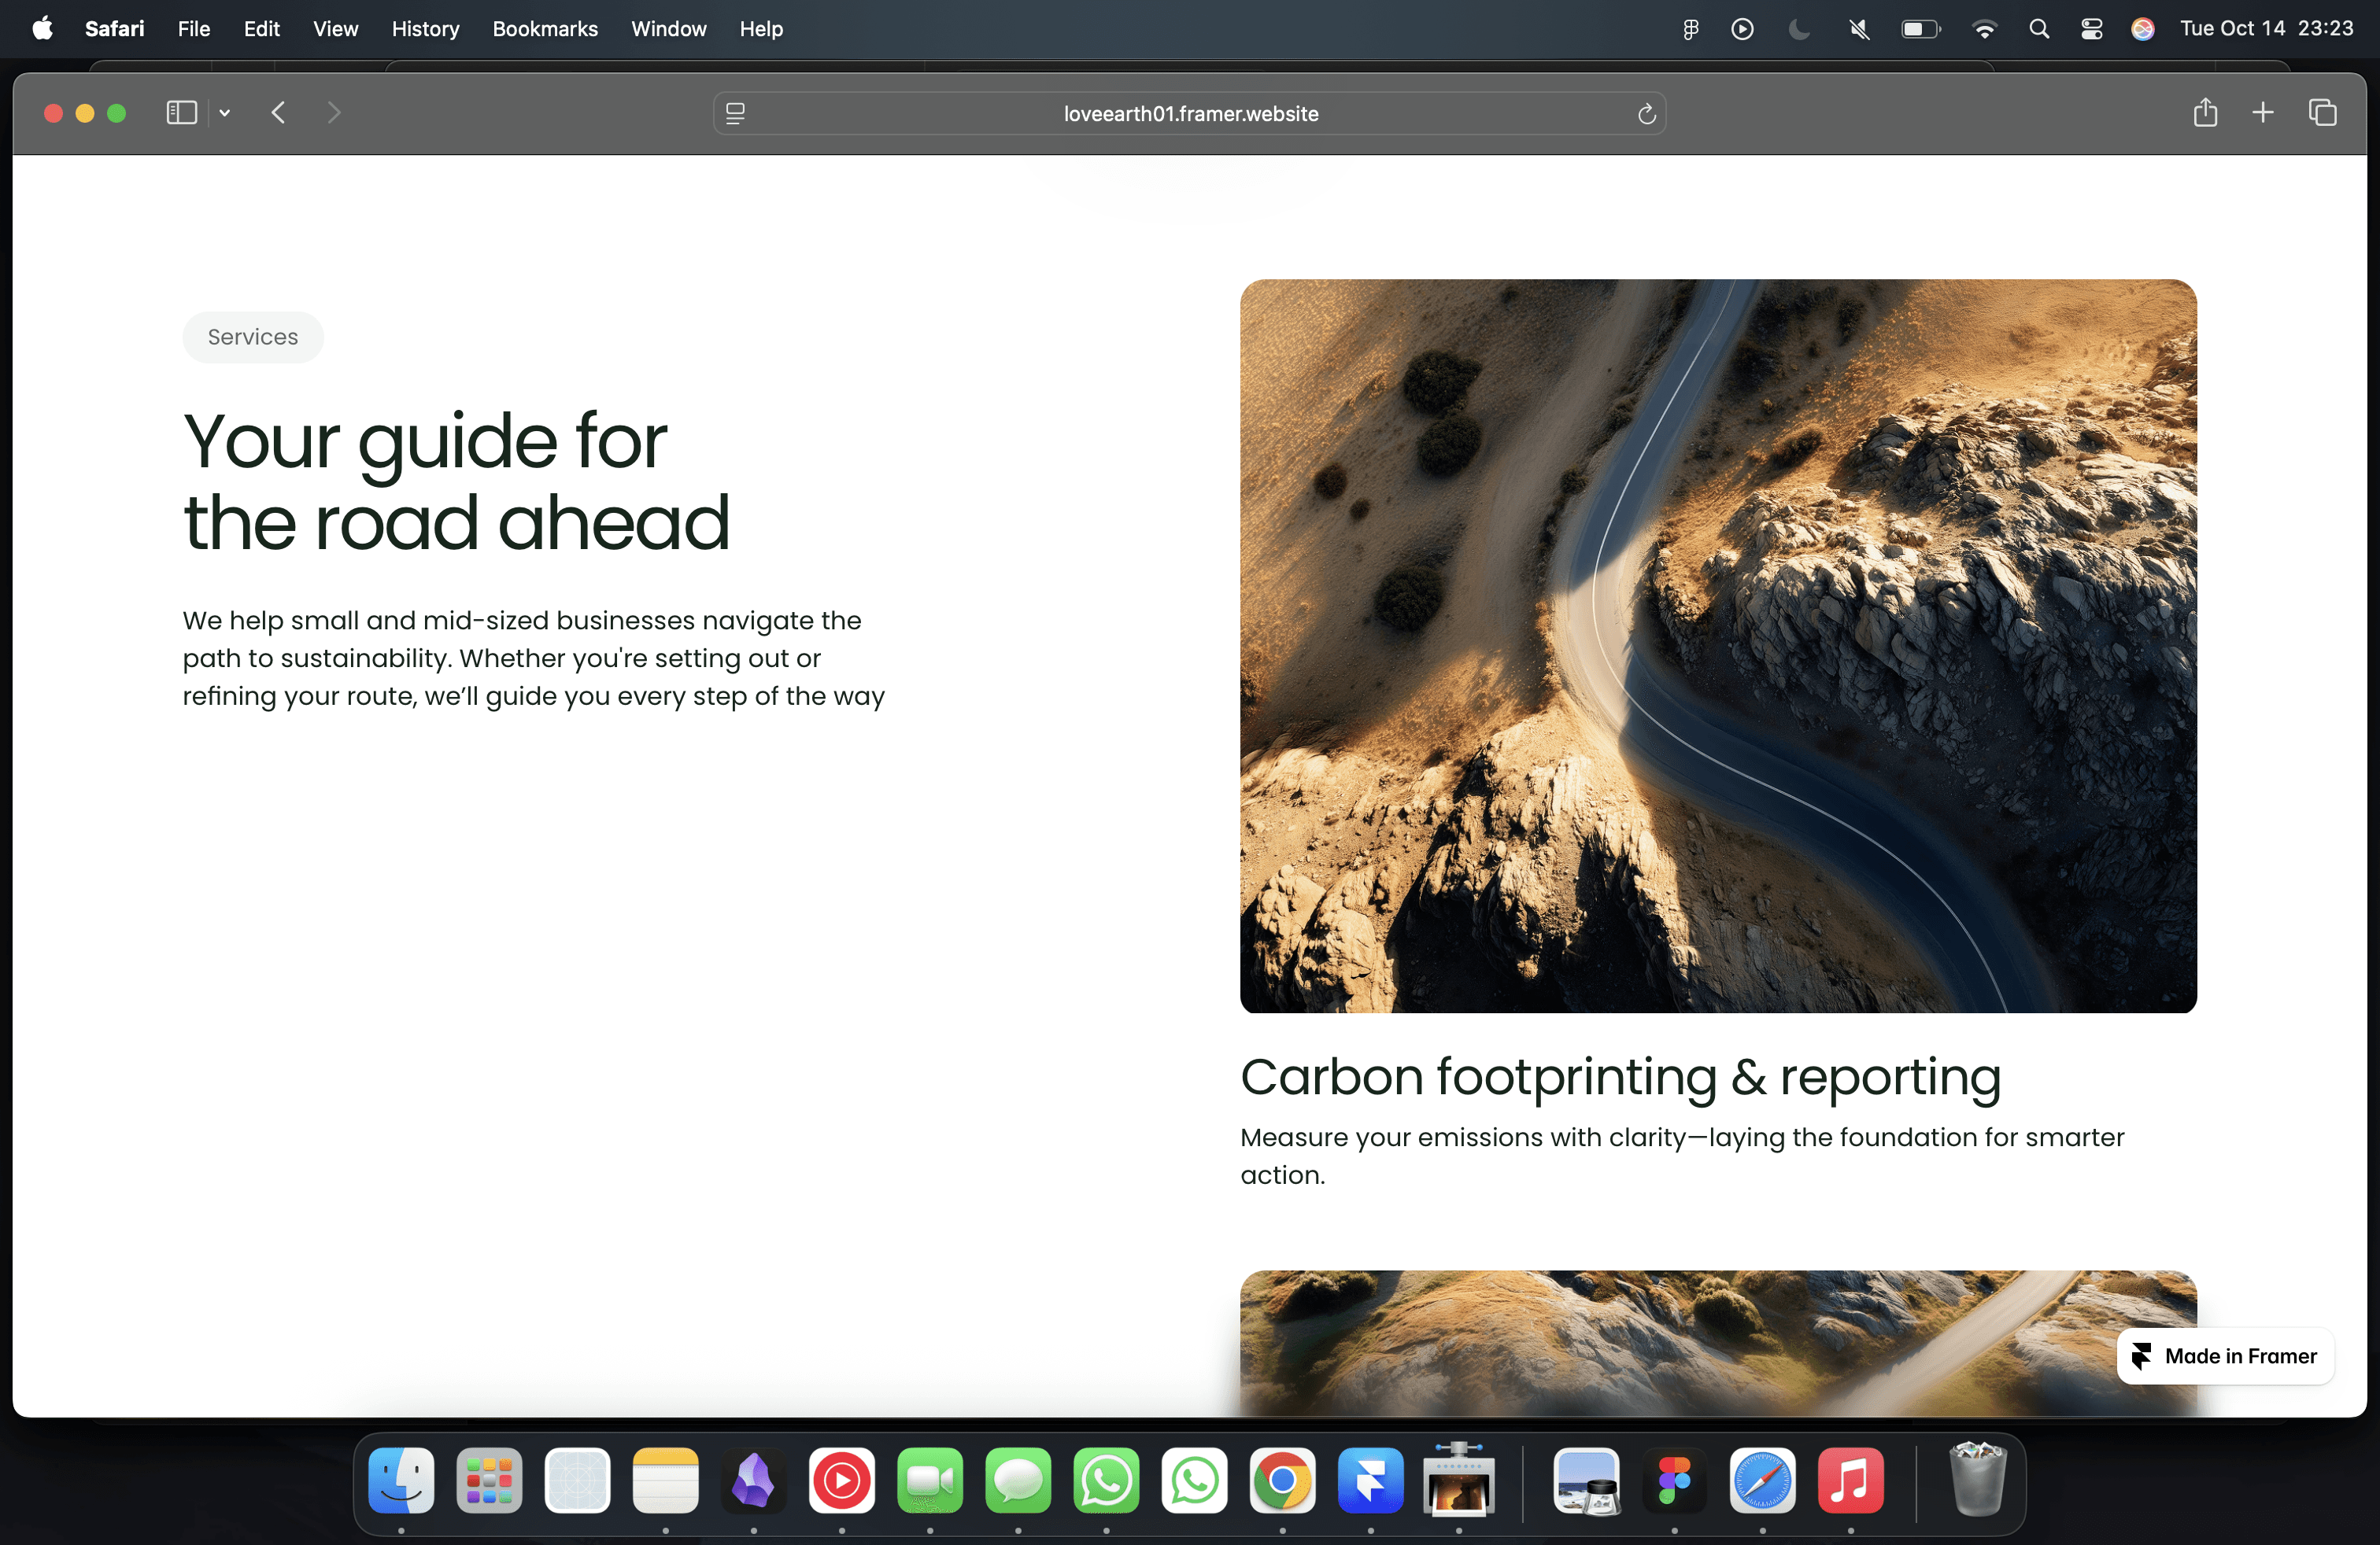Open Control Center from menu bar
2380x1545 pixels.
[x=2091, y=29]
